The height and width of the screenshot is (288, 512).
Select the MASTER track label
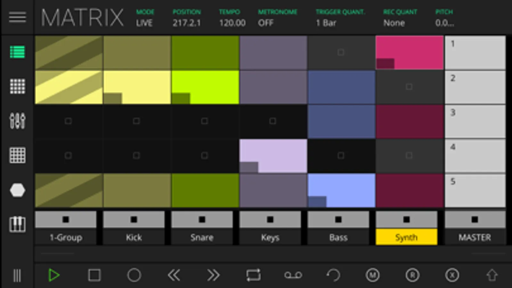(x=475, y=237)
